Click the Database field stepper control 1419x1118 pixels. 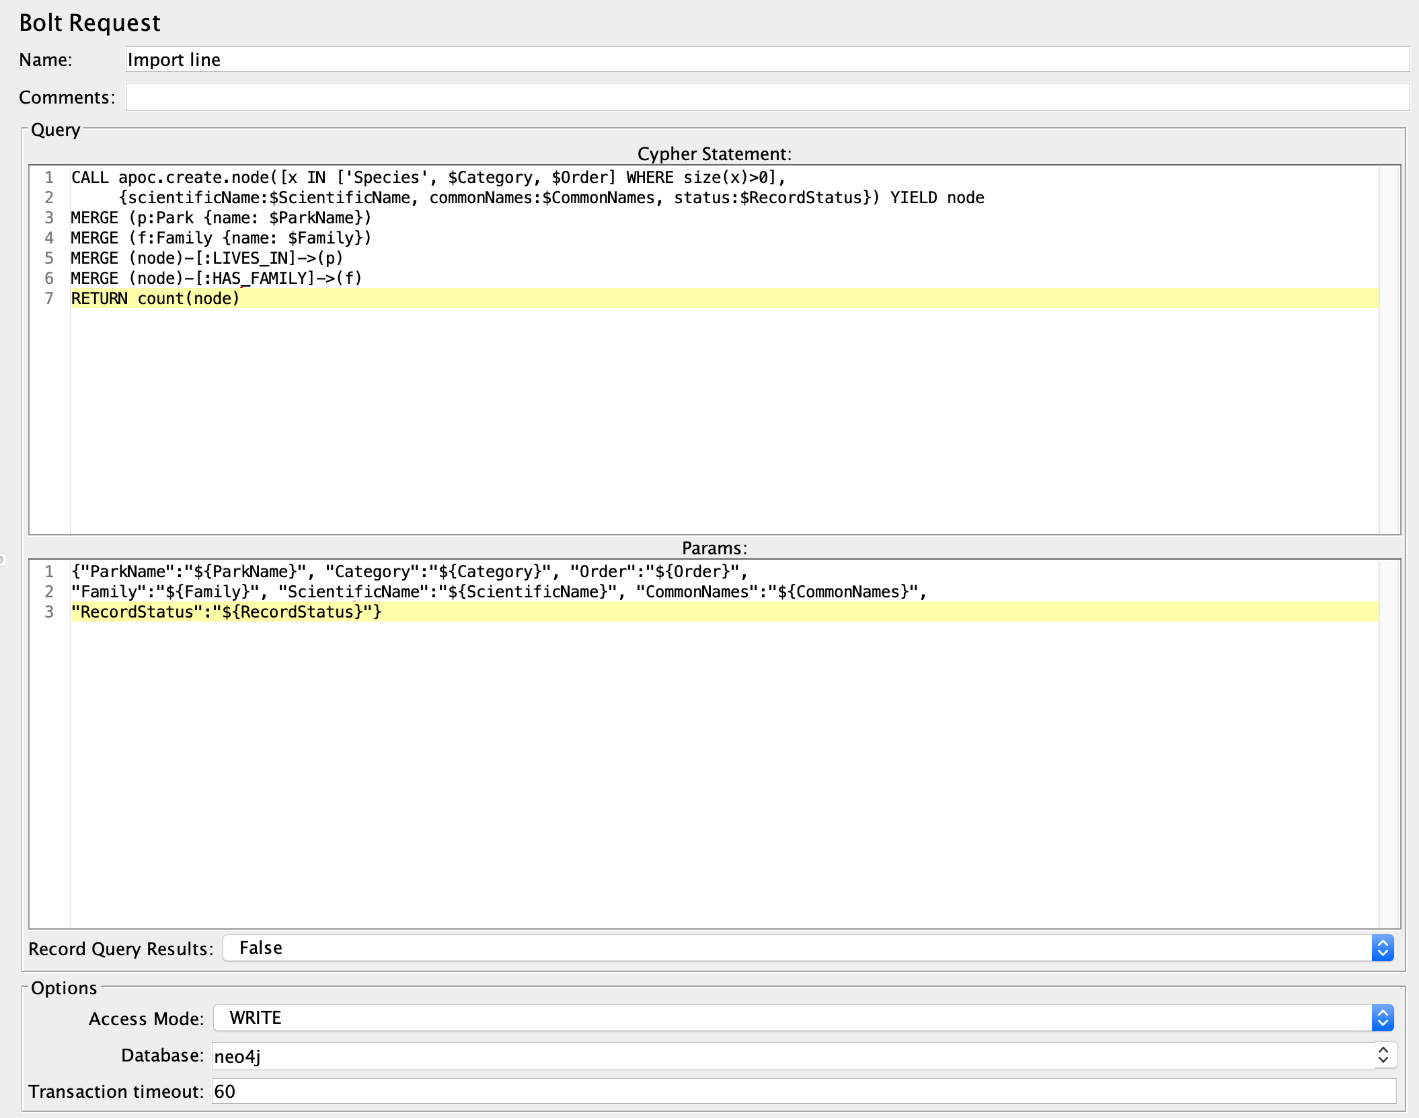(1385, 1055)
